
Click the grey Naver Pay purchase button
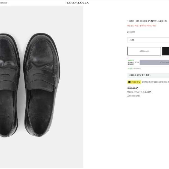point(154,62)
